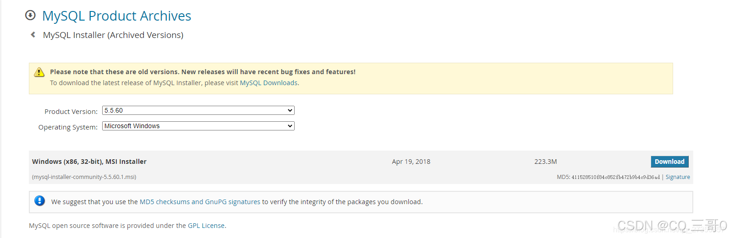
Task: Click the bold old versions warning text
Action: point(203,72)
